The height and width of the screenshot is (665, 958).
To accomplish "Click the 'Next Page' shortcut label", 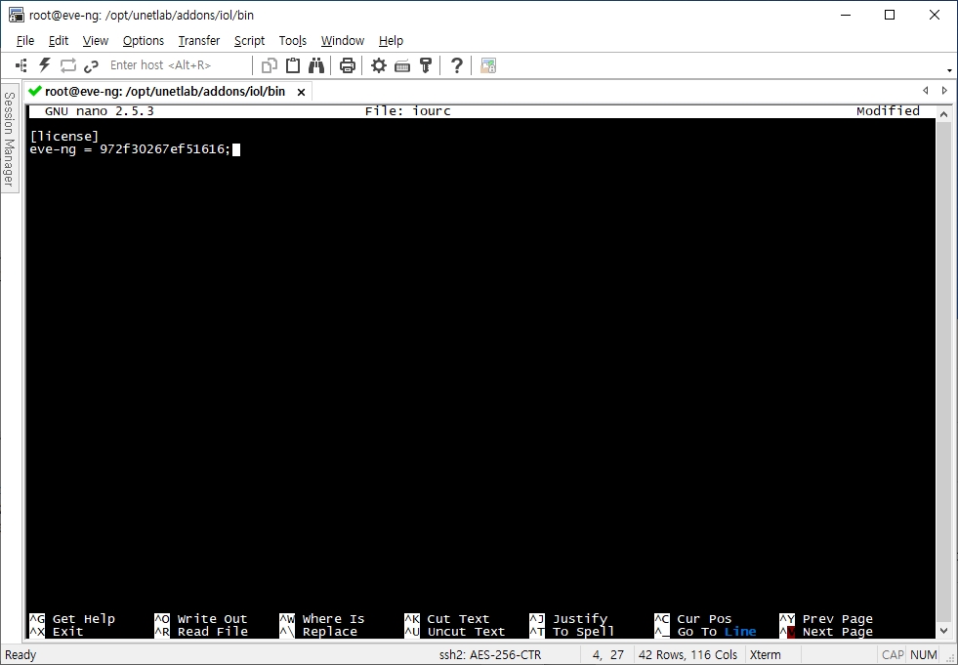I will [838, 632].
